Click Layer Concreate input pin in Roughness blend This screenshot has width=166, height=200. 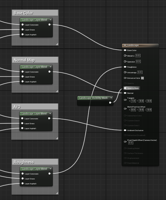point(23,174)
